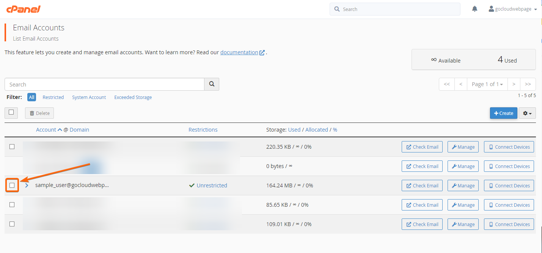Connect Devices for the 85.65 KB account

509,205
